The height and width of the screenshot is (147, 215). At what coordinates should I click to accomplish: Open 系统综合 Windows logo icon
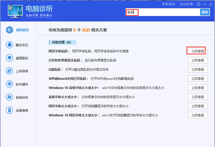[x=10, y=97]
